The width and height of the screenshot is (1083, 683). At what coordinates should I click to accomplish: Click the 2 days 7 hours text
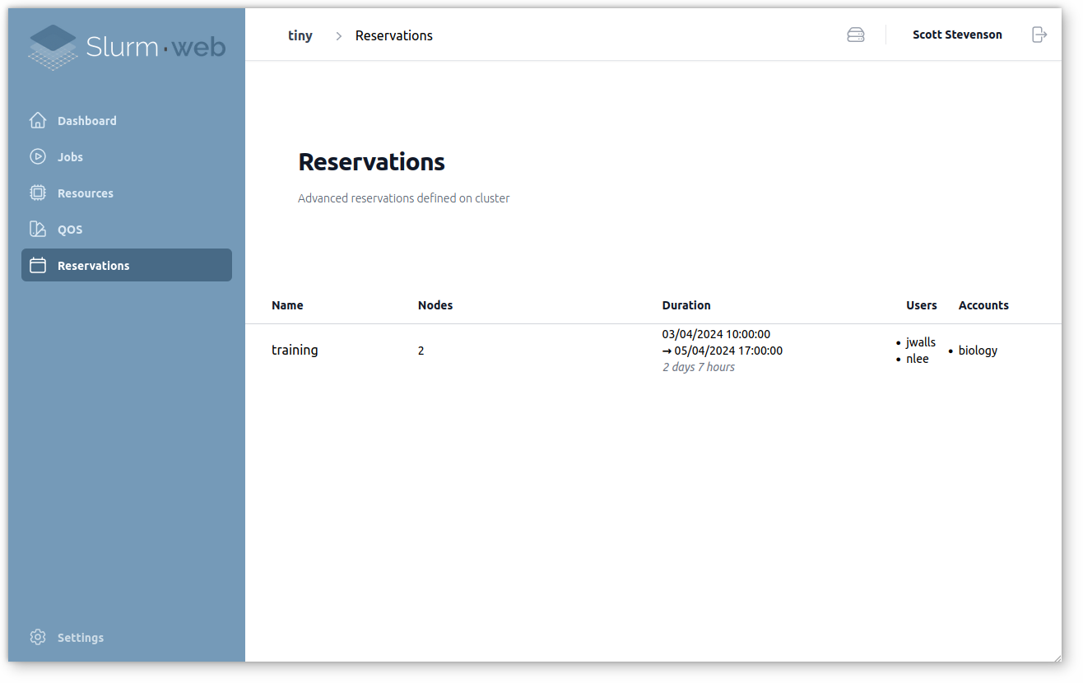coord(699,367)
